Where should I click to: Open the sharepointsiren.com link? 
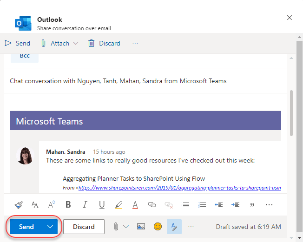179,188
